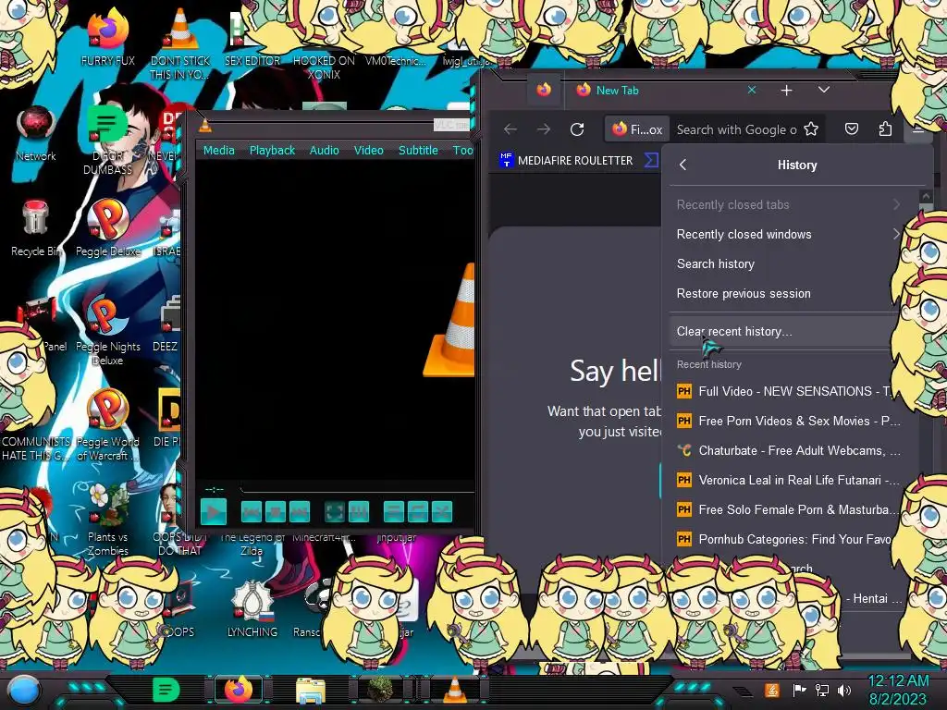Click the VLC cone icon in title bar
The height and width of the screenshot is (710, 947).
[205, 126]
